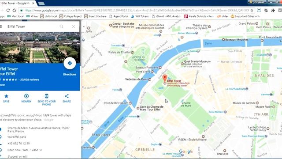
Task: Share the Eiffel Tower location
Action: 67,98
